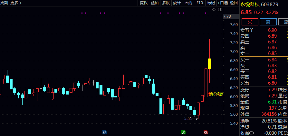Toggle the side panel layout icon
Screen dimensions: 288x136
pyautogui.click(x=220, y=10)
